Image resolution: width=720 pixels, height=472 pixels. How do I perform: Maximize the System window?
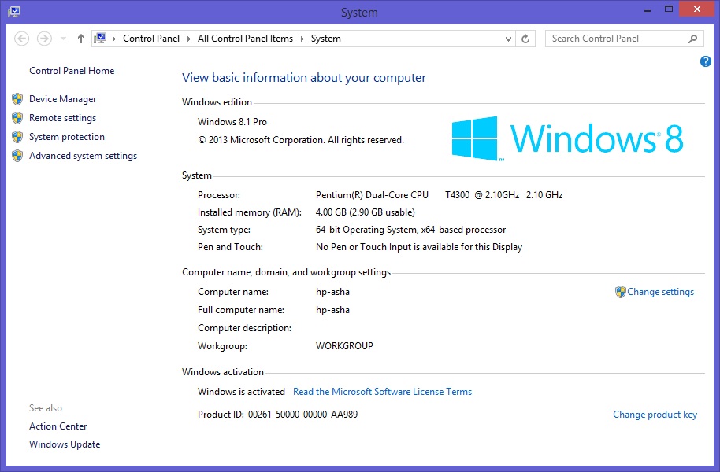pyautogui.click(x=669, y=9)
